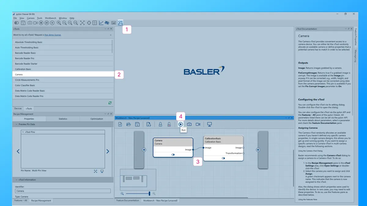Image resolution: width=367 pixels, height=206 pixels.
Task: Click the green refresh icon in vTools pane
Action: pos(110,103)
